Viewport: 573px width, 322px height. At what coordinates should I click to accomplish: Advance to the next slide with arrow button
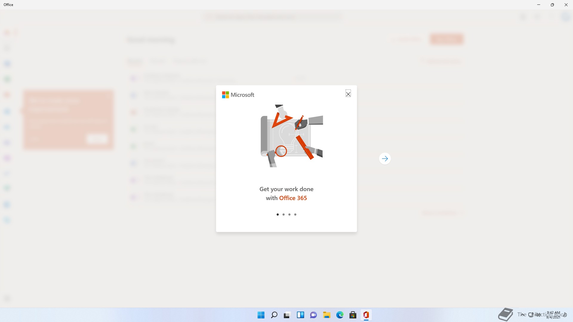point(385,159)
